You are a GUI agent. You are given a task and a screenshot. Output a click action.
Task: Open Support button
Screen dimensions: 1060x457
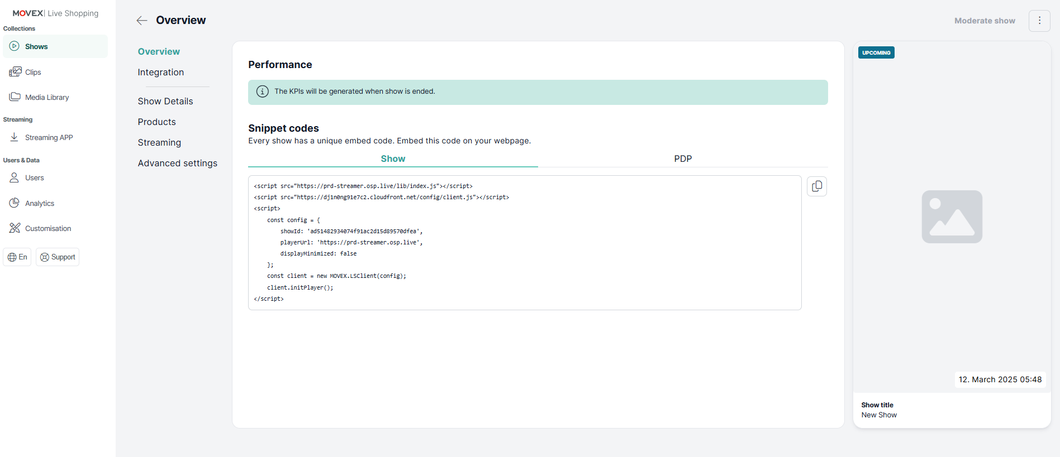click(58, 257)
